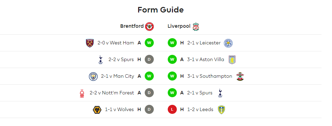Open the Leicester crest icon
The image size is (332, 126).
coord(228,43)
